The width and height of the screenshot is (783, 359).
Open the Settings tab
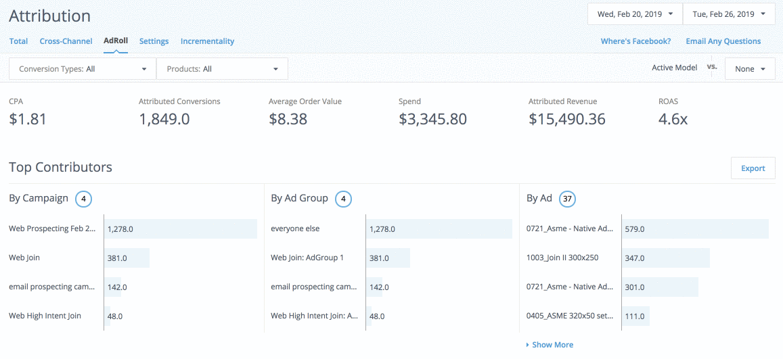(154, 41)
